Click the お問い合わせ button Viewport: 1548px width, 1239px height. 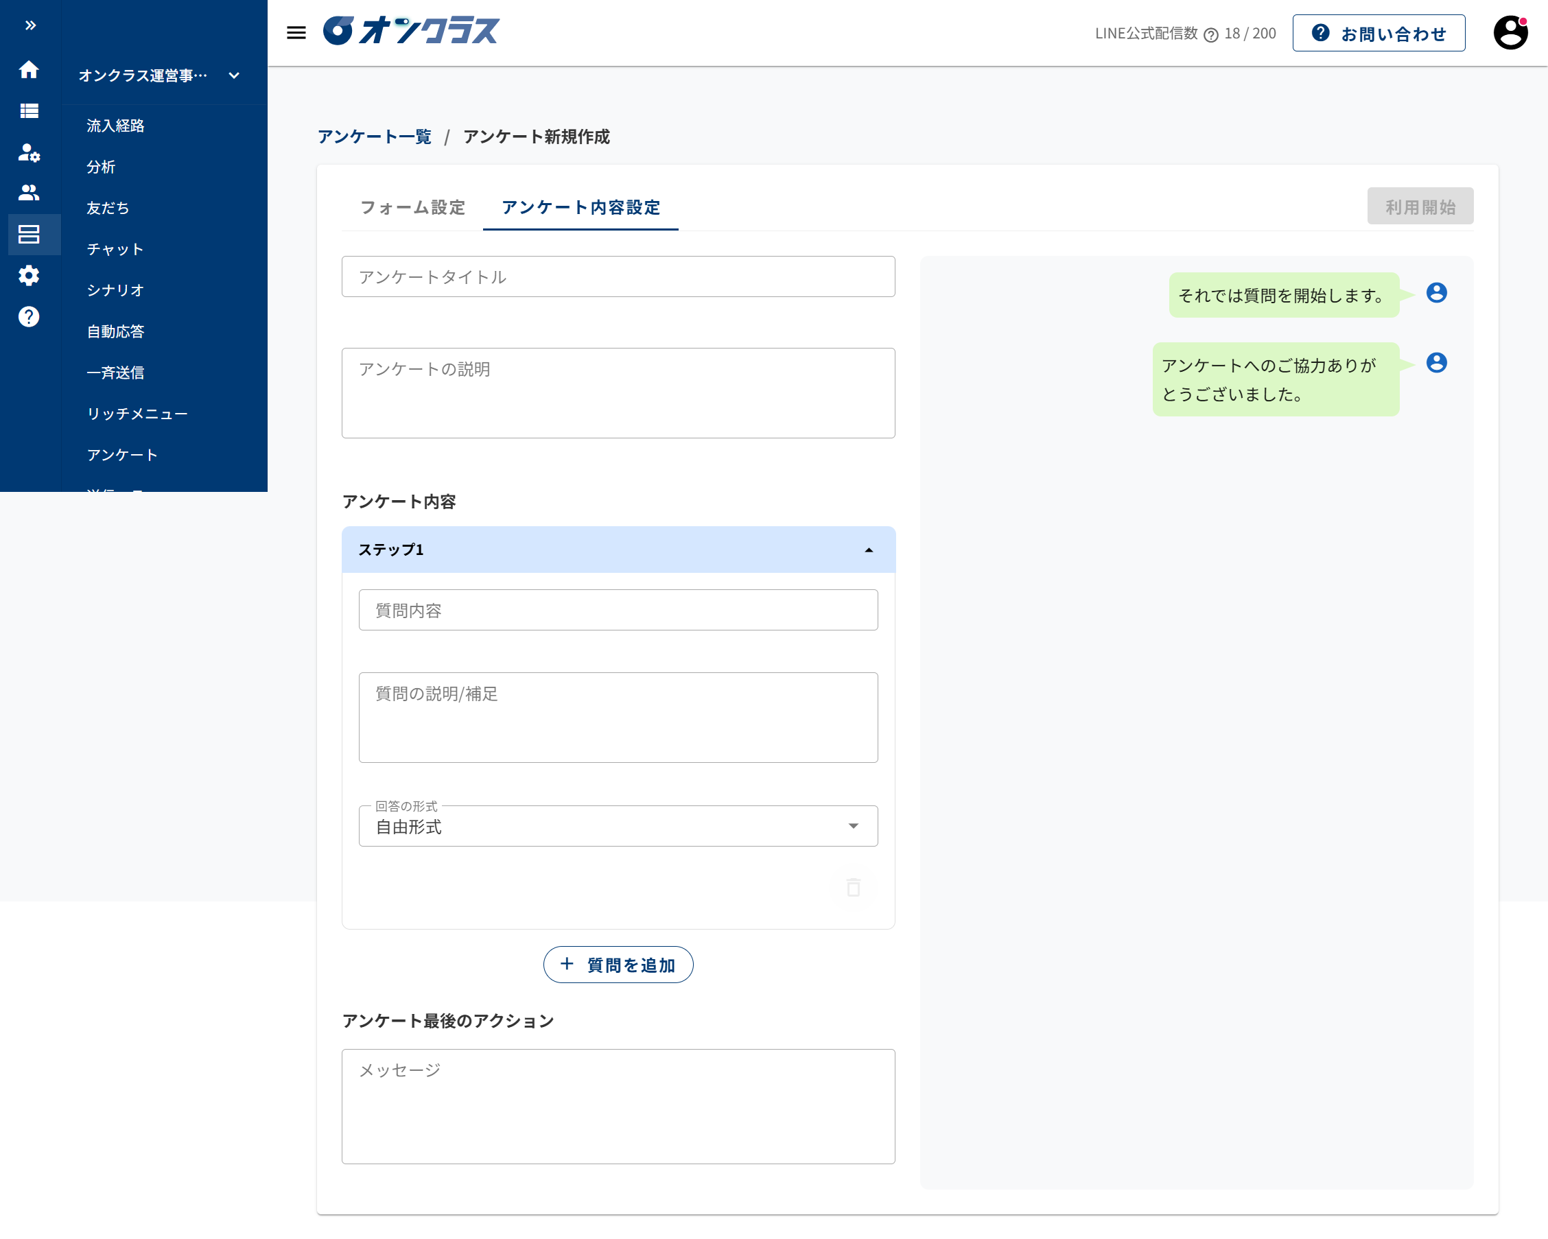tap(1378, 34)
